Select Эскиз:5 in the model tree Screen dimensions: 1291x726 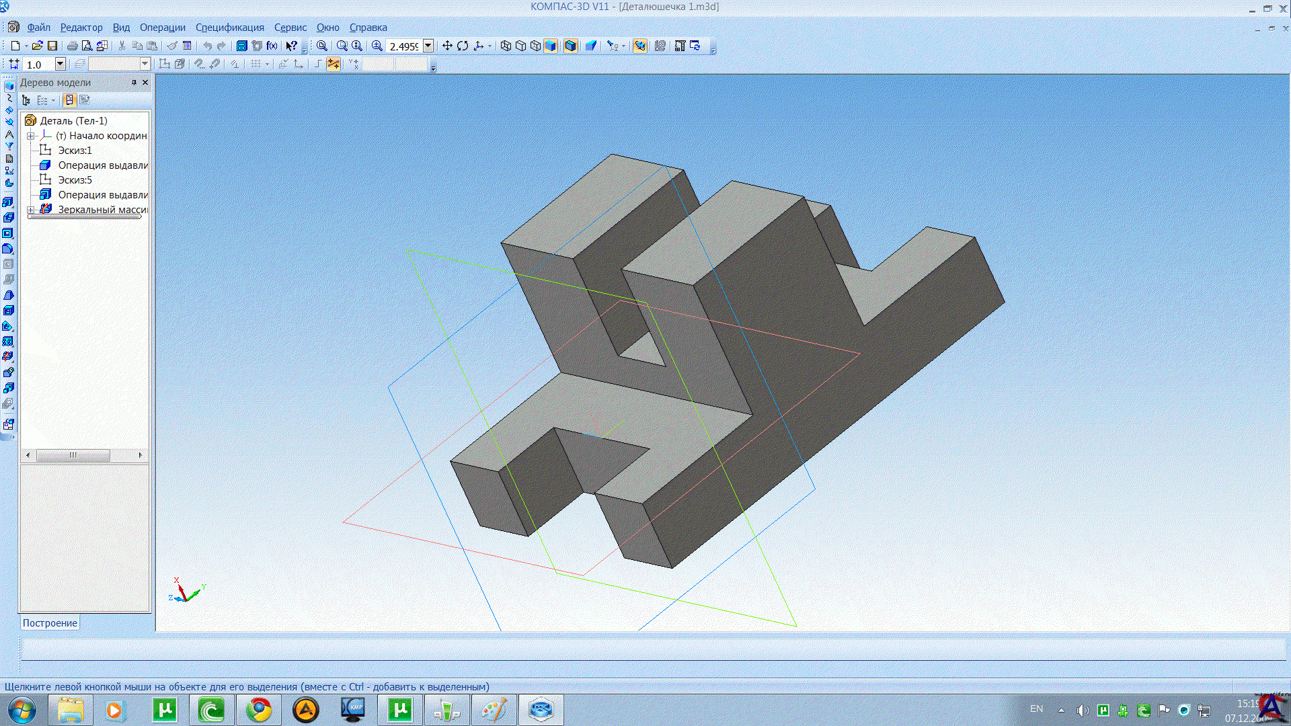tap(75, 180)
